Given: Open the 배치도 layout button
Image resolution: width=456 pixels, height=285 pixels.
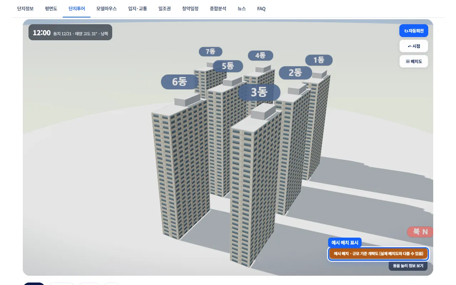Looking at the screenshot, I should (x=414, y=61).
